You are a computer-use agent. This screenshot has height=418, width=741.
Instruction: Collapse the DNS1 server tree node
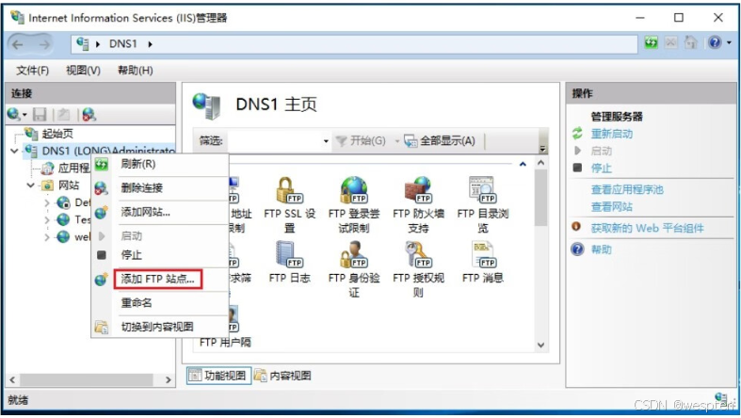pos(14,152)
